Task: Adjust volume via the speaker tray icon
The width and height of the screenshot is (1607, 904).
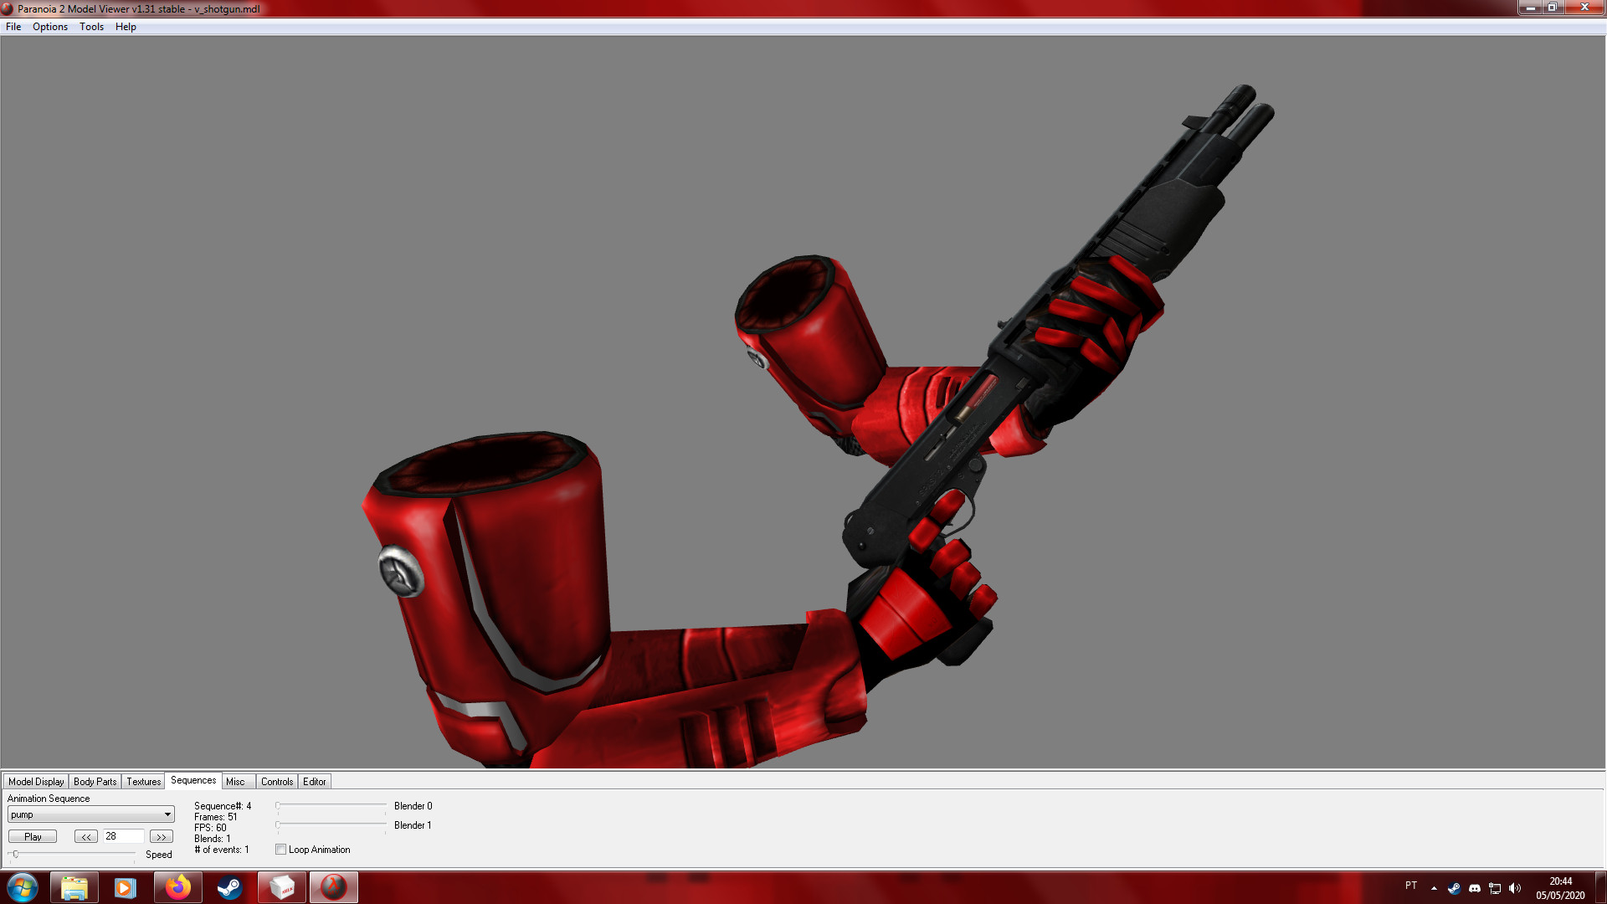Action: pos(1517,886)
